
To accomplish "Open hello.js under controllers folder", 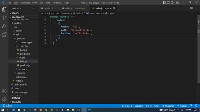I will (x=24, y=50).
